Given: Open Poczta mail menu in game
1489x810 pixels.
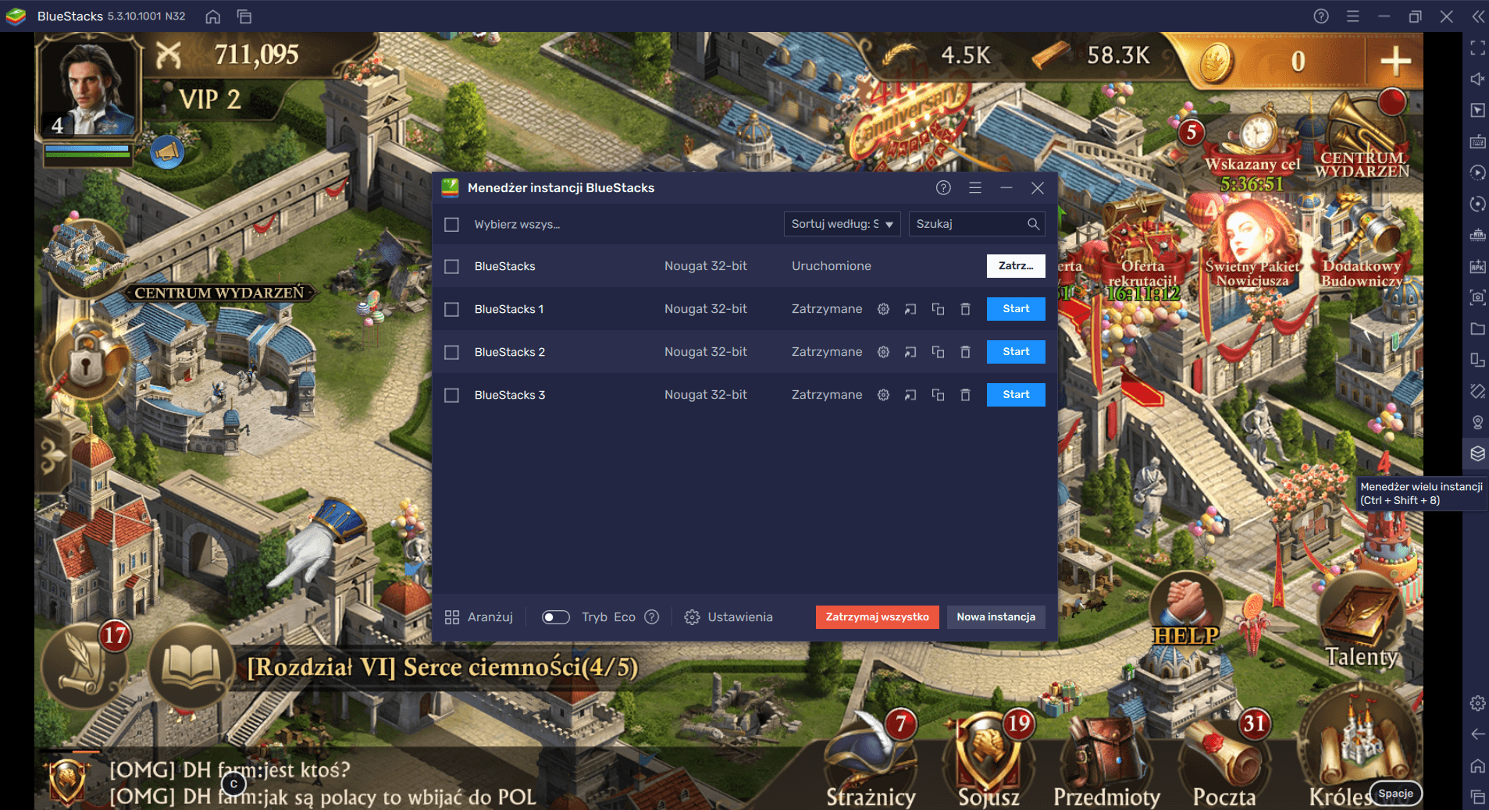Looking at the screenshot, I should pos(1224,761).
